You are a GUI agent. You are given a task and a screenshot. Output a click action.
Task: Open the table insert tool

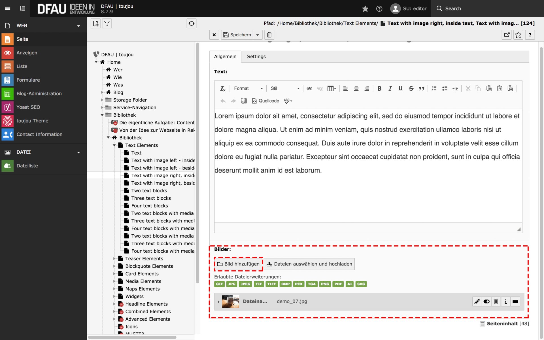point(331,88)
